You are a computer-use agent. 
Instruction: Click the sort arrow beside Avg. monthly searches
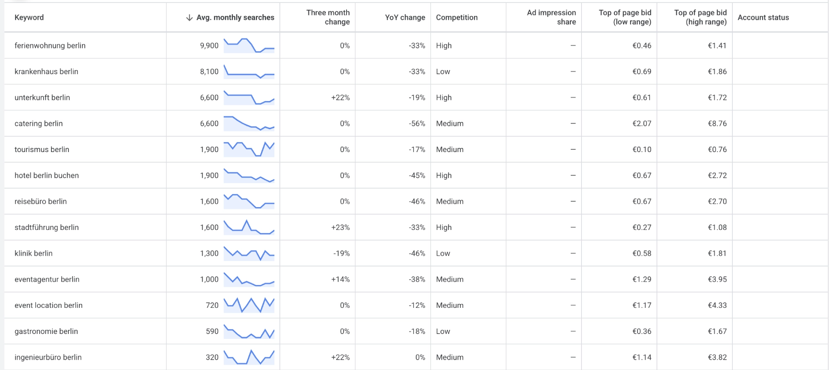(189, 17)
